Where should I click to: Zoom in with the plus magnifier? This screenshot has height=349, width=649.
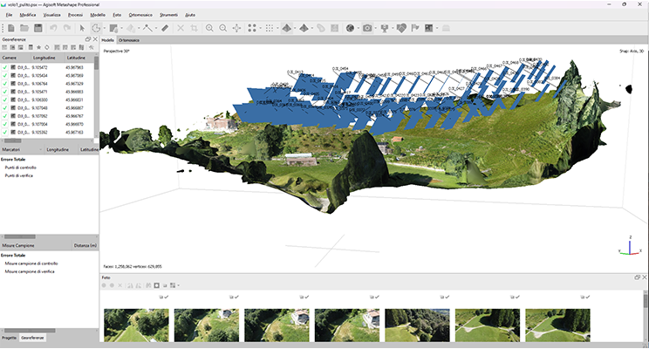pos(209,28)
